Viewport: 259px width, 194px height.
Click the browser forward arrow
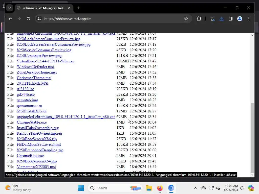click(x=19, y=19)
